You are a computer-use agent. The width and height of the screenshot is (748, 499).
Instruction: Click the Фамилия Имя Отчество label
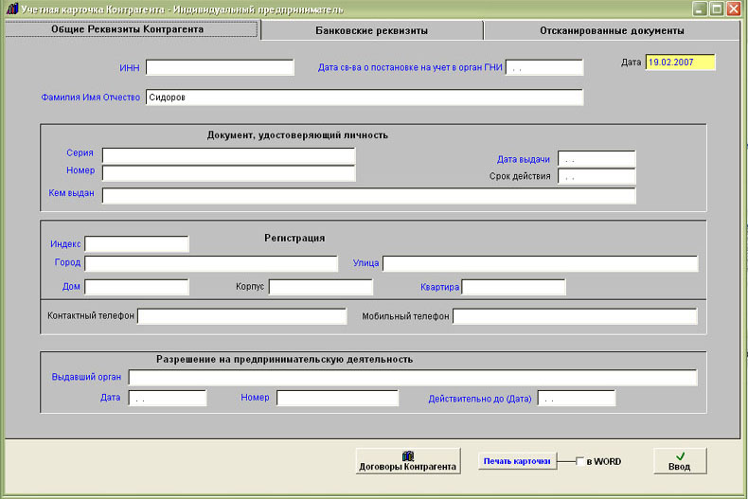click(91, 98)
